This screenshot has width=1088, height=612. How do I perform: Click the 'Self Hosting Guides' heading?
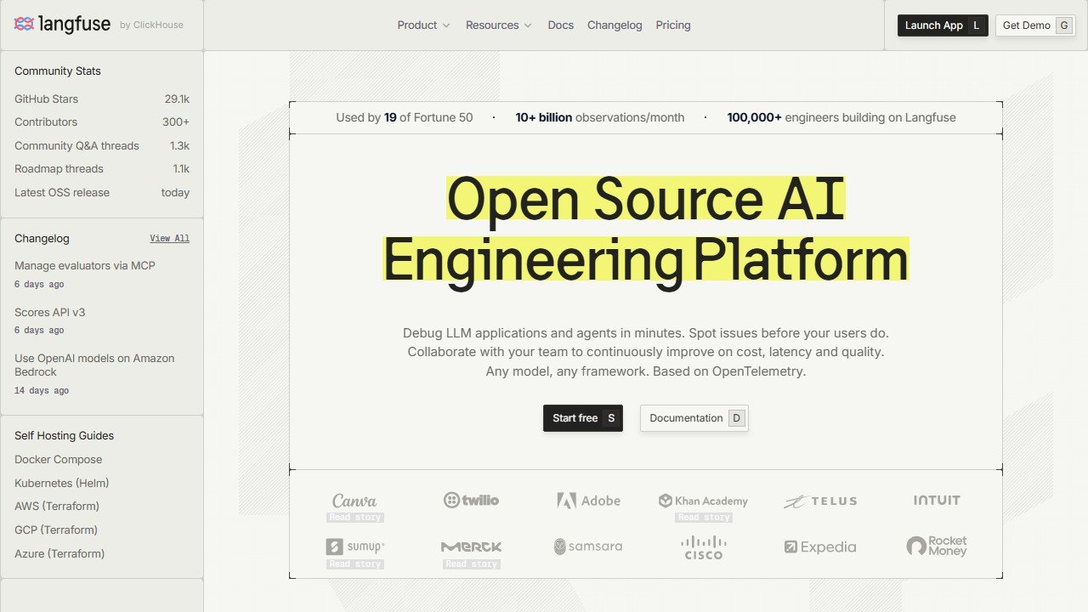tap(64, 436)
